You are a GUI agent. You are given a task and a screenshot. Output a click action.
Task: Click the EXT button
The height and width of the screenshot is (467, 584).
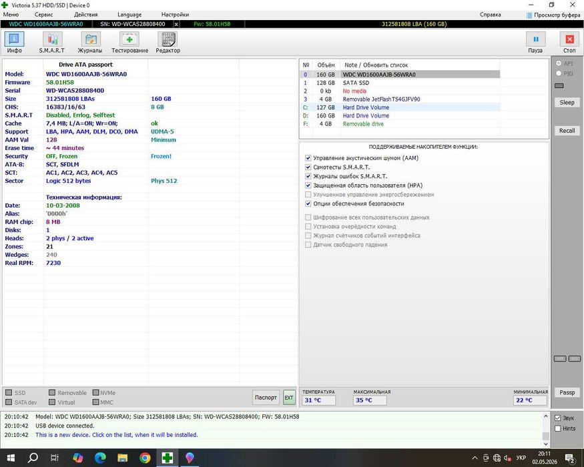pyautogui.click(x=289, y=398)
